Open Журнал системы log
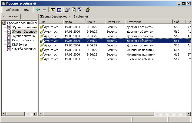Viewport: 192px width, 123px height. coord(24,36)
